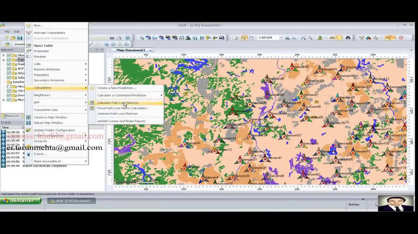Click the Adjust Map Window icon

point(28,123)
